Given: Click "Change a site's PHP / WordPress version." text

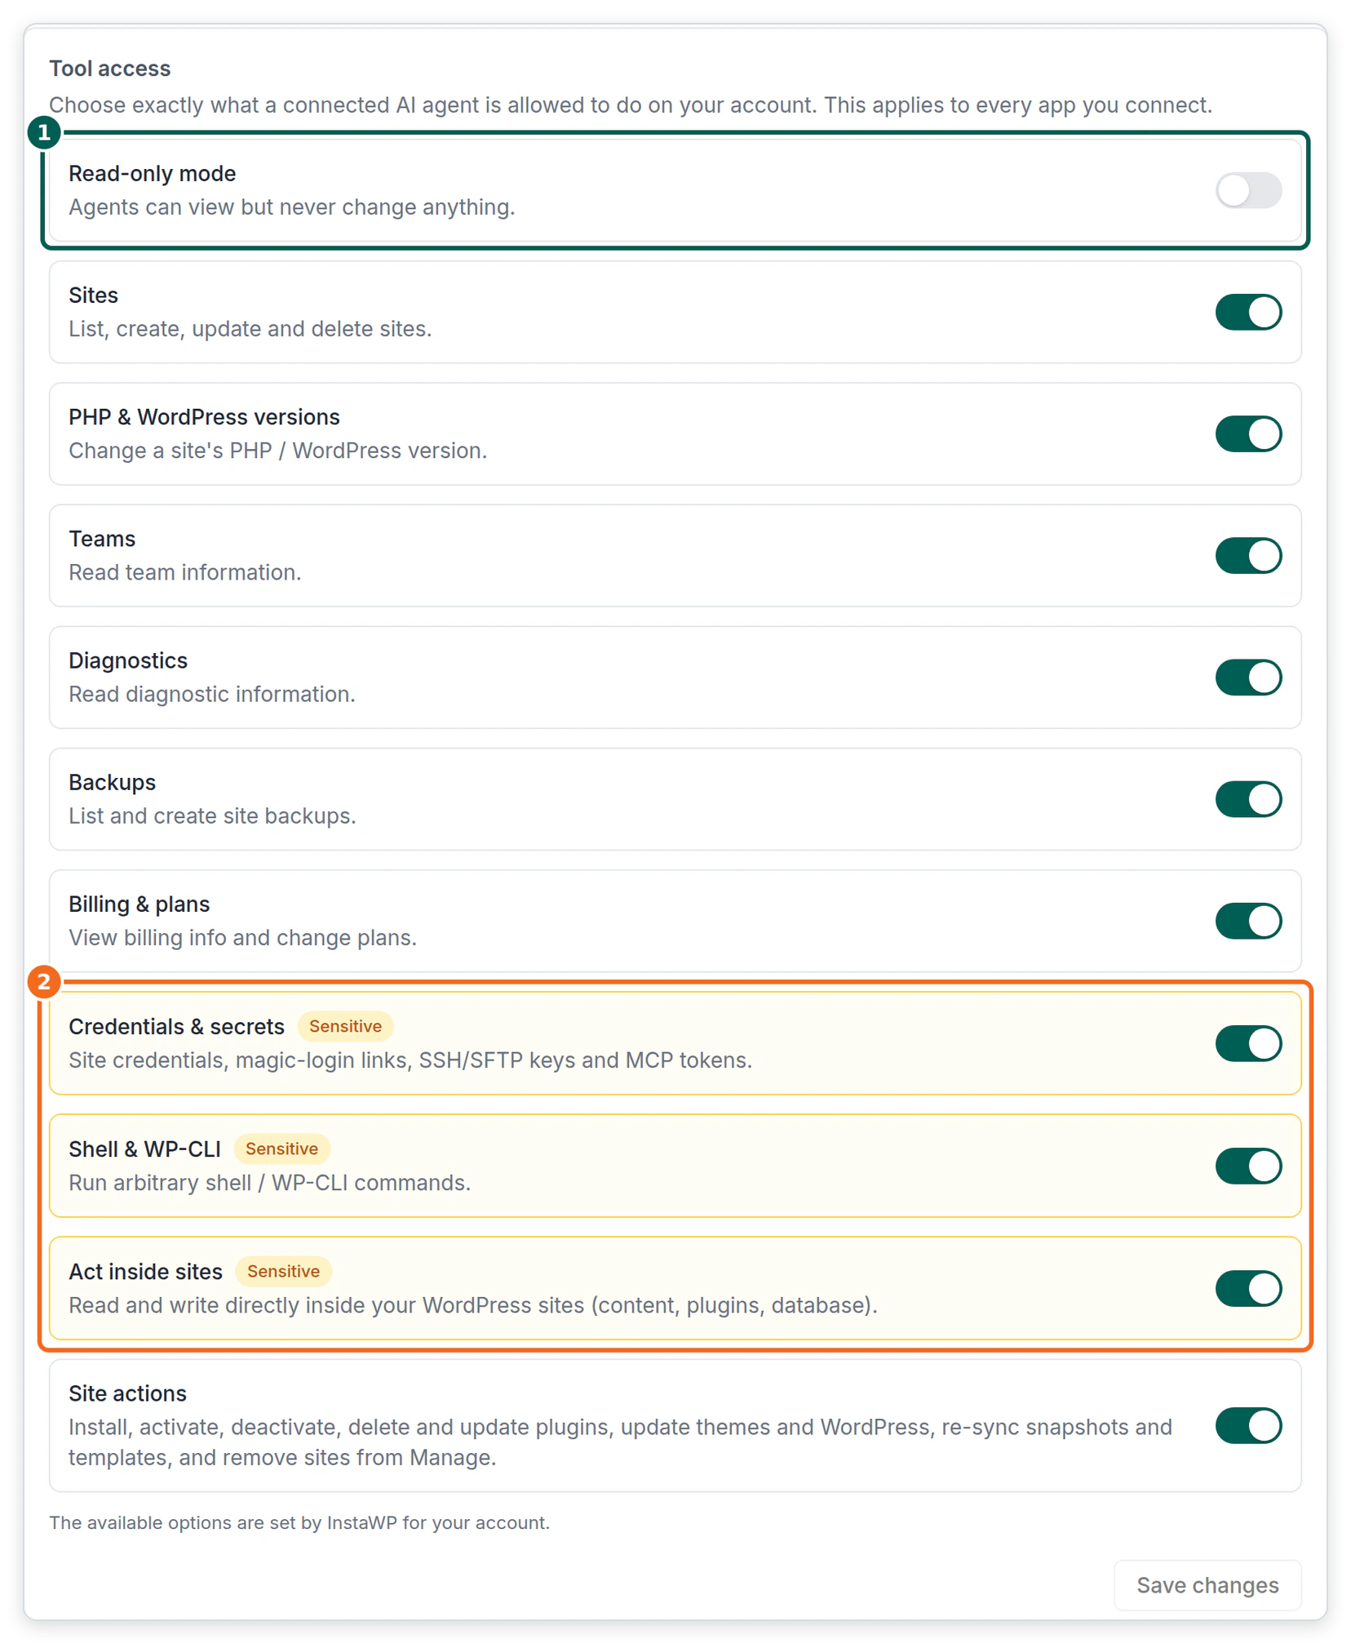Looking at the screenshot, I should click(x=277, y=451).
